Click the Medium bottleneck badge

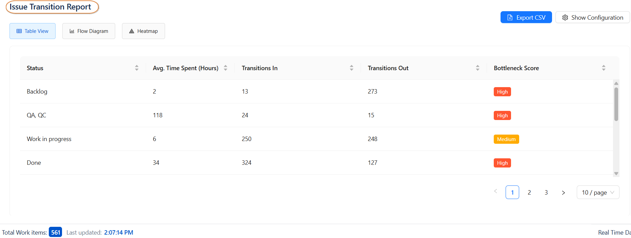pyautogui.click(x=506, y=139)
